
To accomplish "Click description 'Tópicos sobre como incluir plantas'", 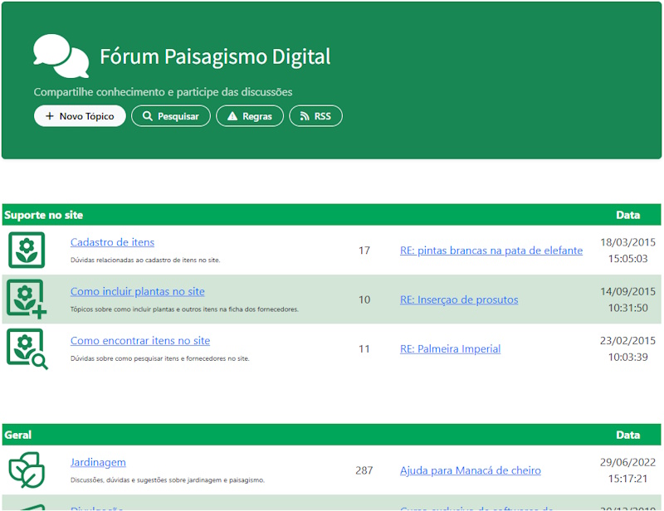I will pyautogui.click(x=184, y=309).
